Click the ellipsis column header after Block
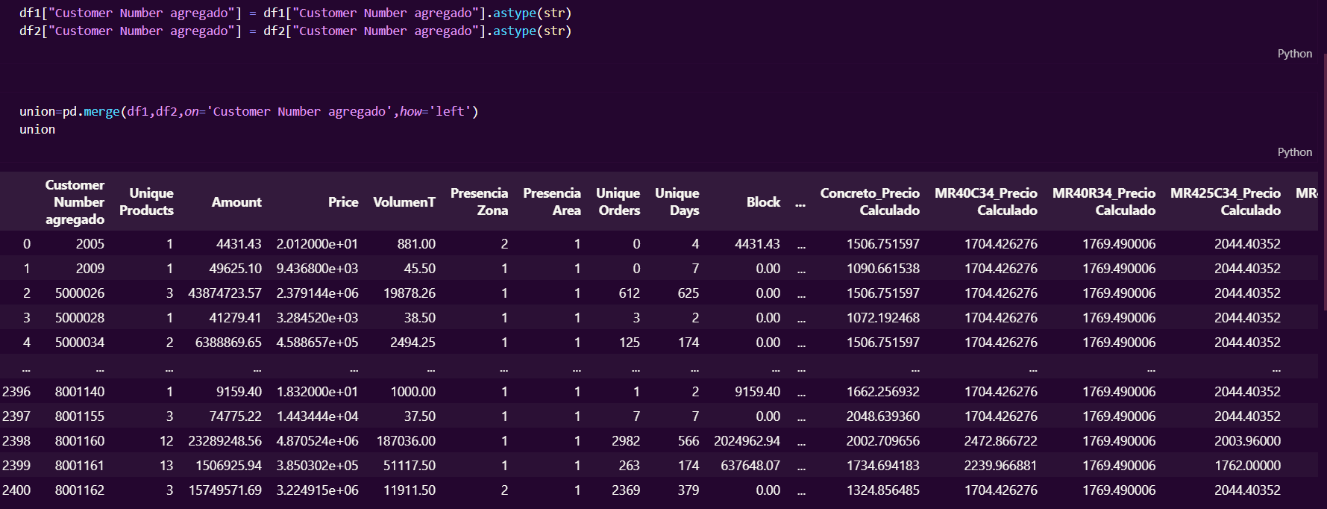The width and height of the screenshot is (1327, 509). [x=800, y=203]
